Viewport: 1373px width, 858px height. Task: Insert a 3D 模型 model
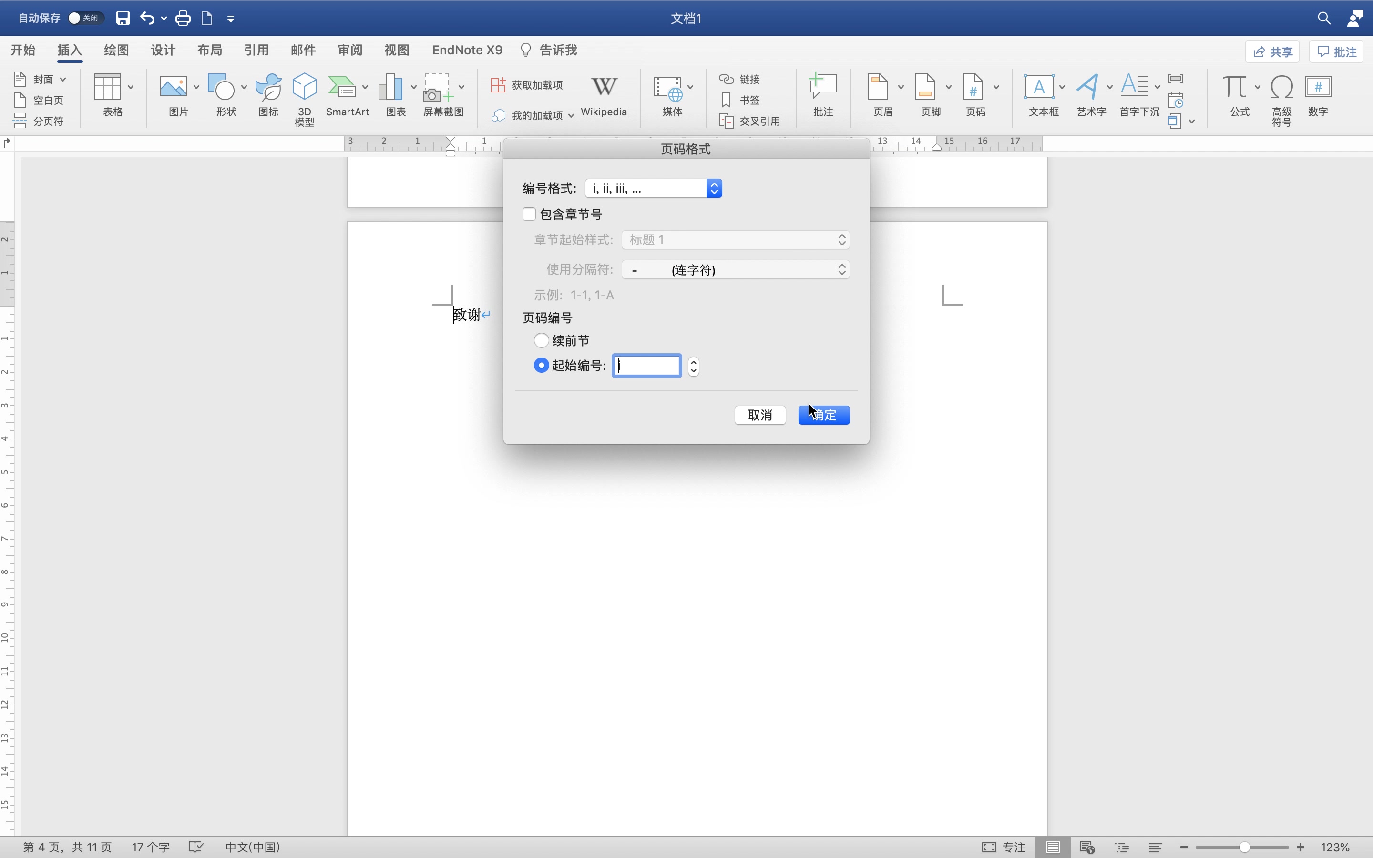point(304,87)
